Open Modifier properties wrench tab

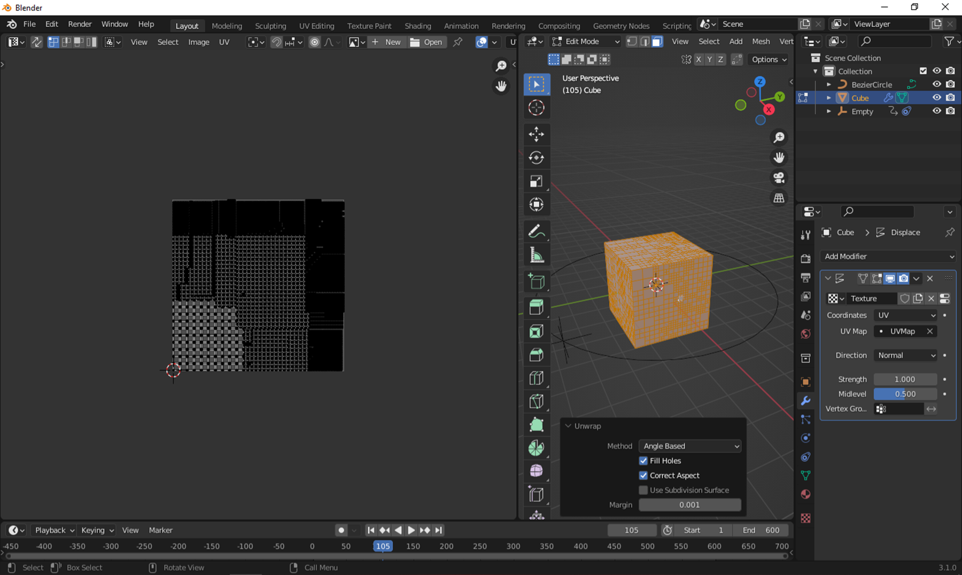point(805,401)
